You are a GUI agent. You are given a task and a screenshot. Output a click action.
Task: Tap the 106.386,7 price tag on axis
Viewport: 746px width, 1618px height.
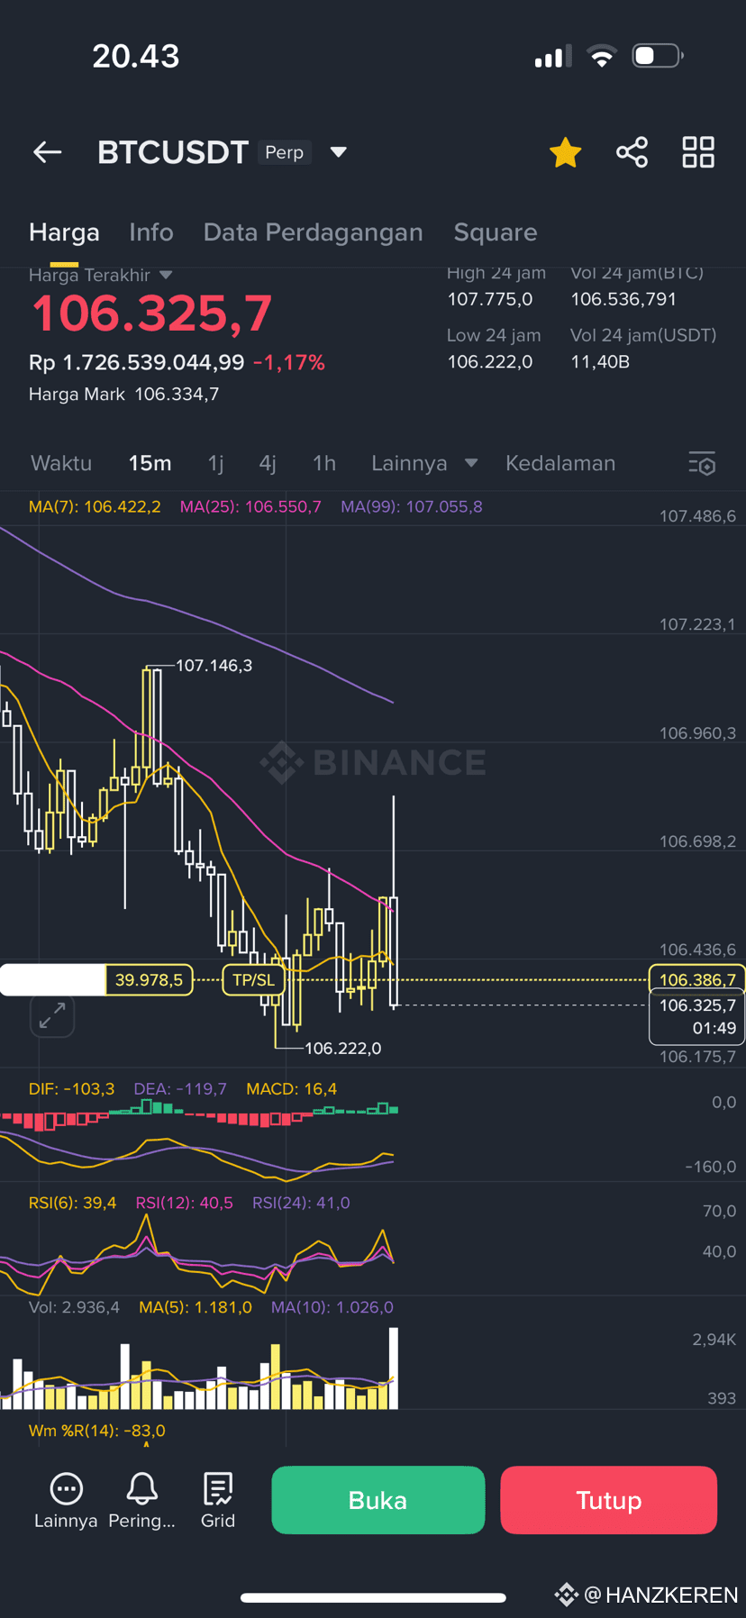click(697, 979)
